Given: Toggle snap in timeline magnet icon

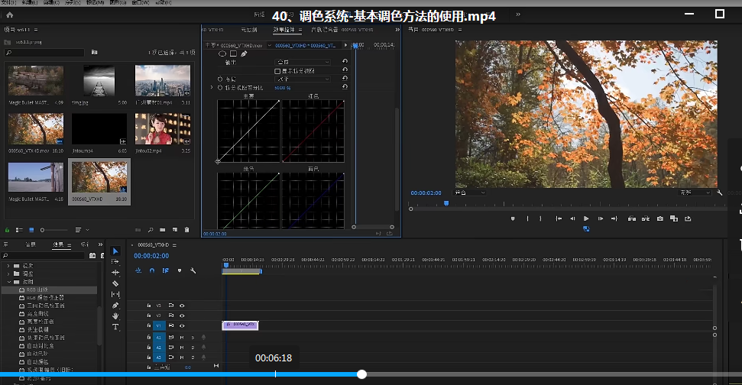Looking at the screenshot, I should tap(152, 270).
